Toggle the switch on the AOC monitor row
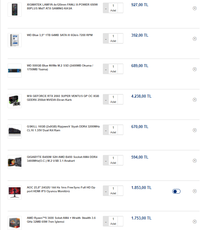The height and width of the screenshot is (230, 206). point(176,191)
